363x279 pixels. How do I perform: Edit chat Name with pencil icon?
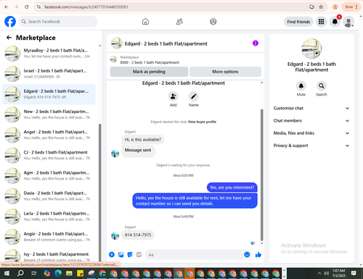(x=194, y=96)
